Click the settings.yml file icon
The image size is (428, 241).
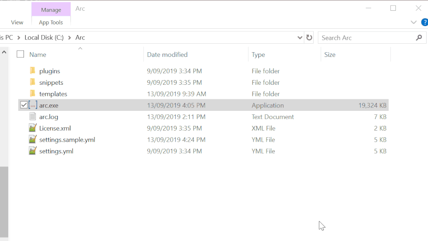[33, 151]
